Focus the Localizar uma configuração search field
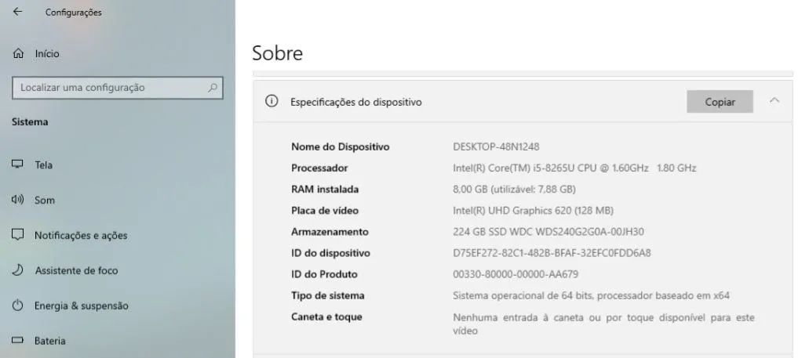798x358 pixels. pos(117,87)
